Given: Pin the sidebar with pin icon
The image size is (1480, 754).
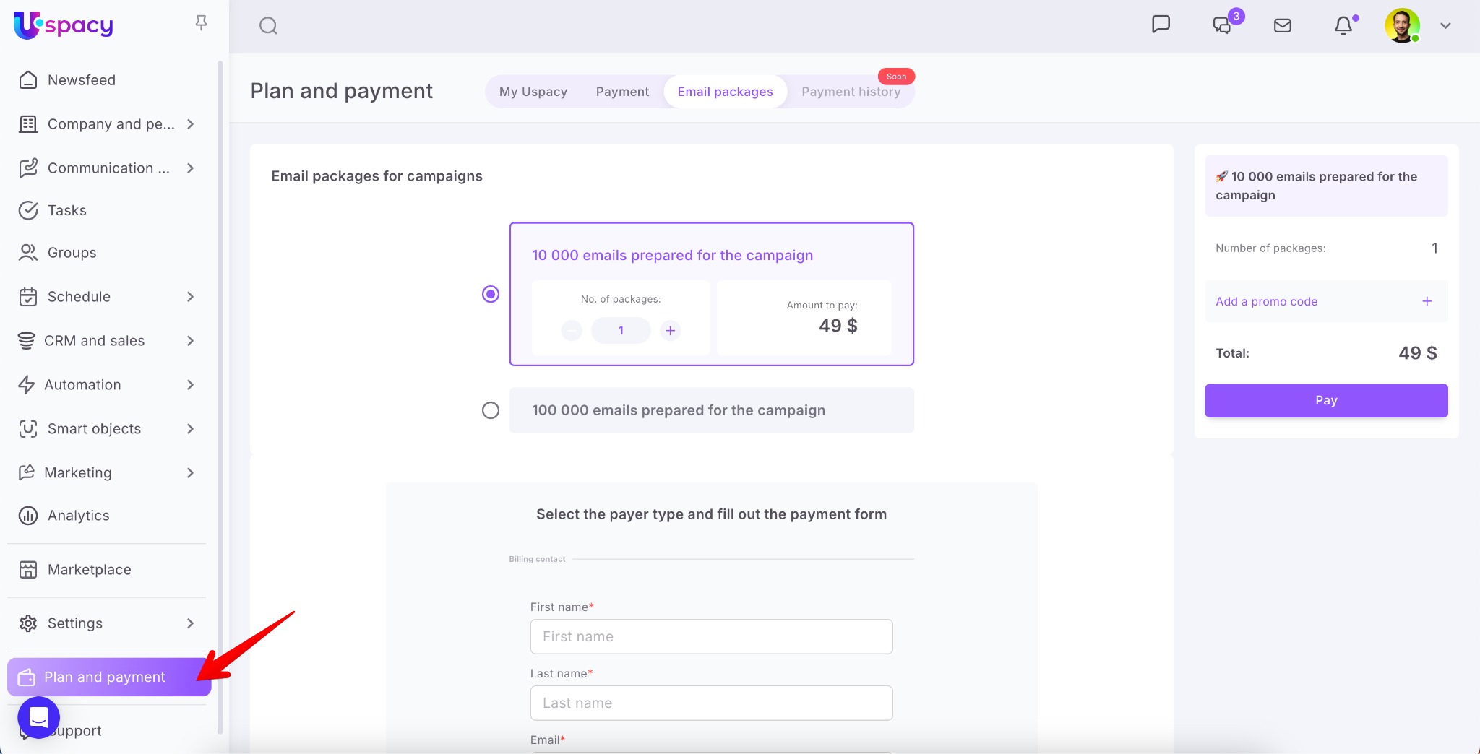Looking at the screenshot, I should [201, 23].
